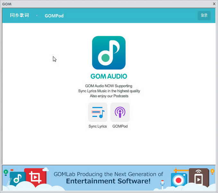Click the 登录 login button

[204, 15]
